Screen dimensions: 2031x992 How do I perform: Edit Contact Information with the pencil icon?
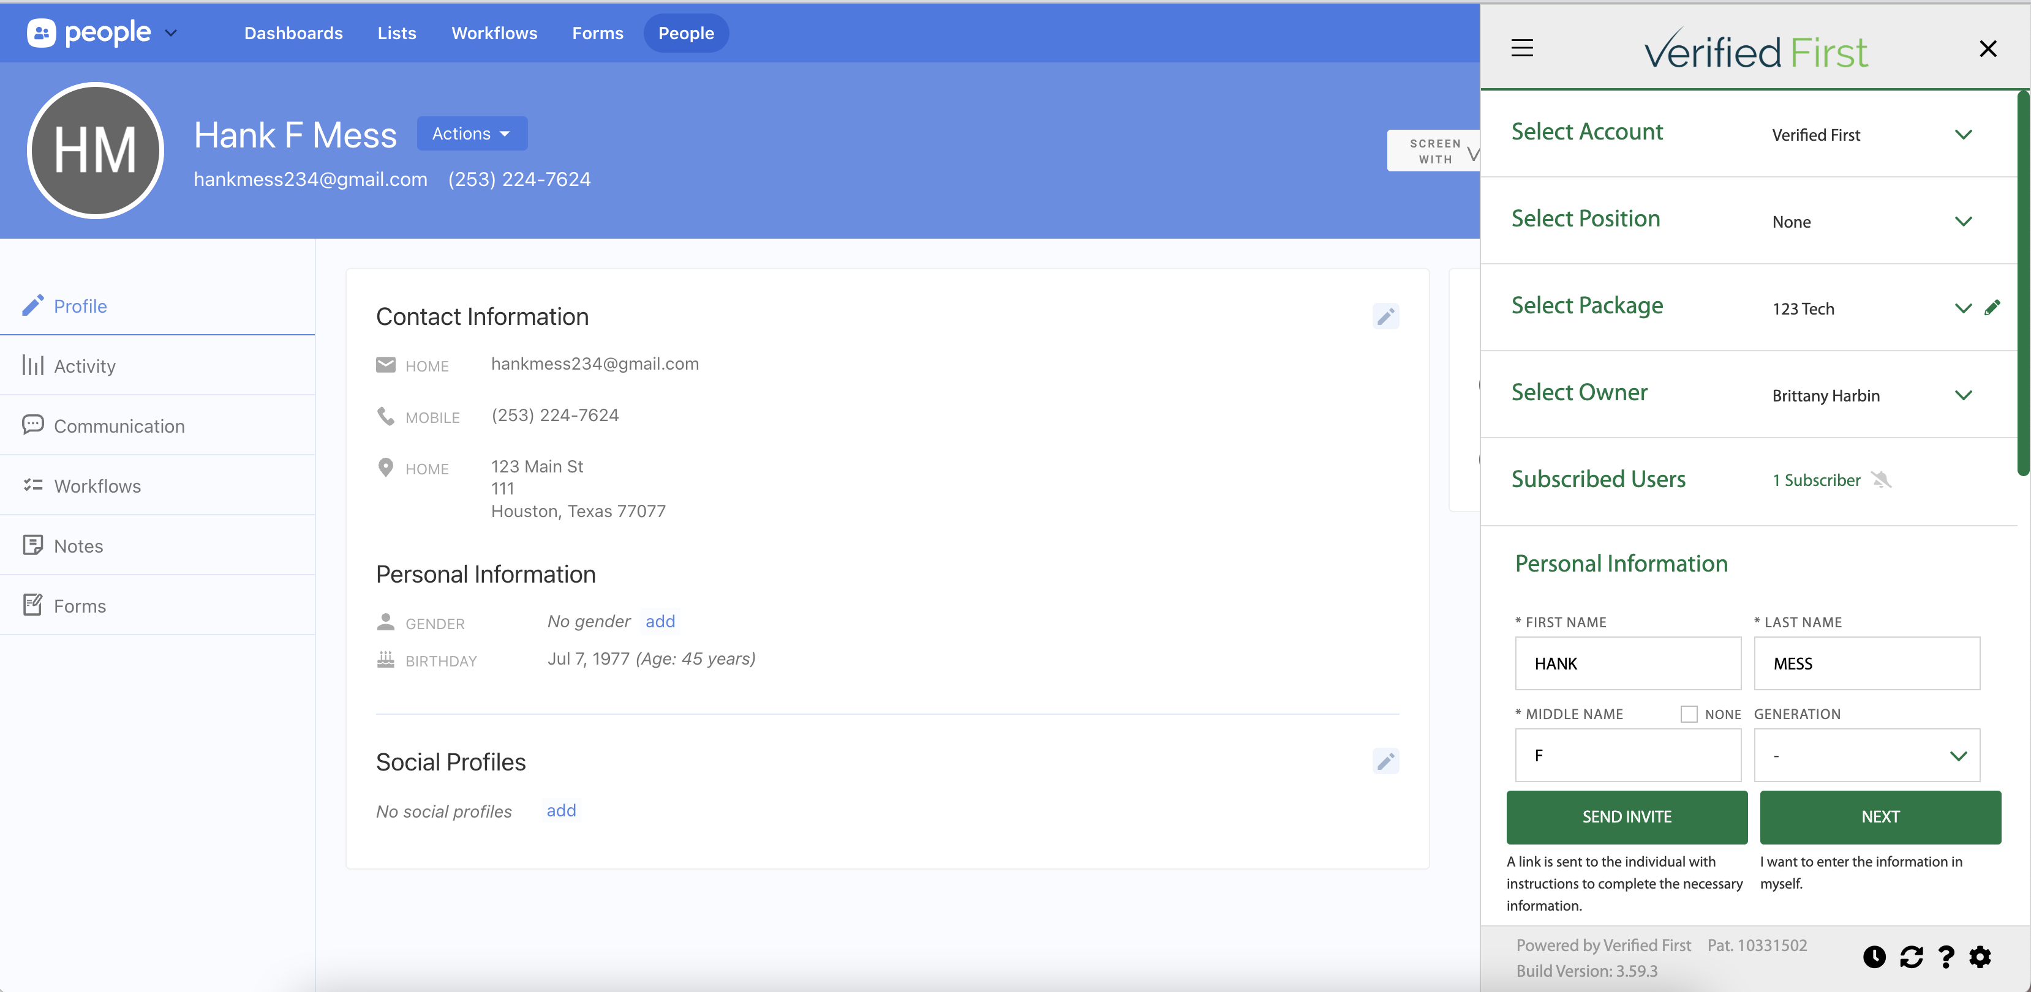[1386, 317]
